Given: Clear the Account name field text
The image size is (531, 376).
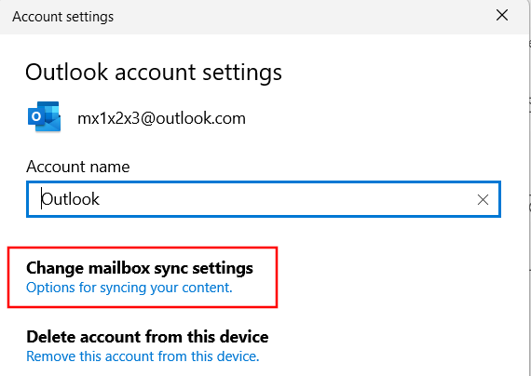Looking at the screenshot, I should click(x=483, y=200).
